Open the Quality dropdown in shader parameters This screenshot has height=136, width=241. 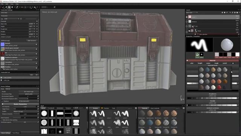click(26, 111)
